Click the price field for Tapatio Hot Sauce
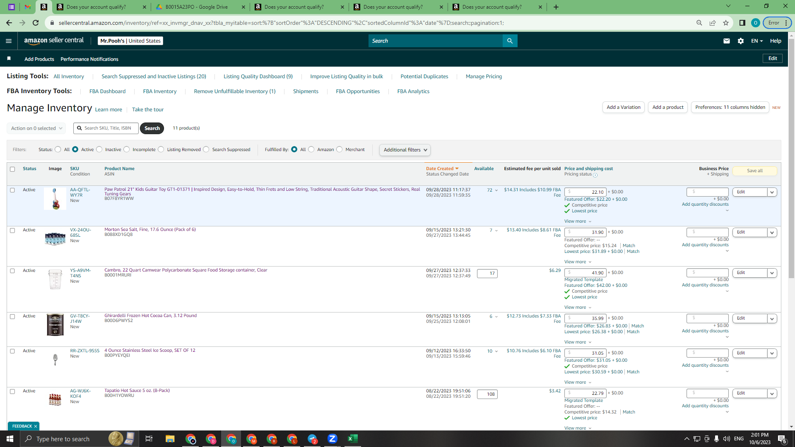 tap(585, 393)
